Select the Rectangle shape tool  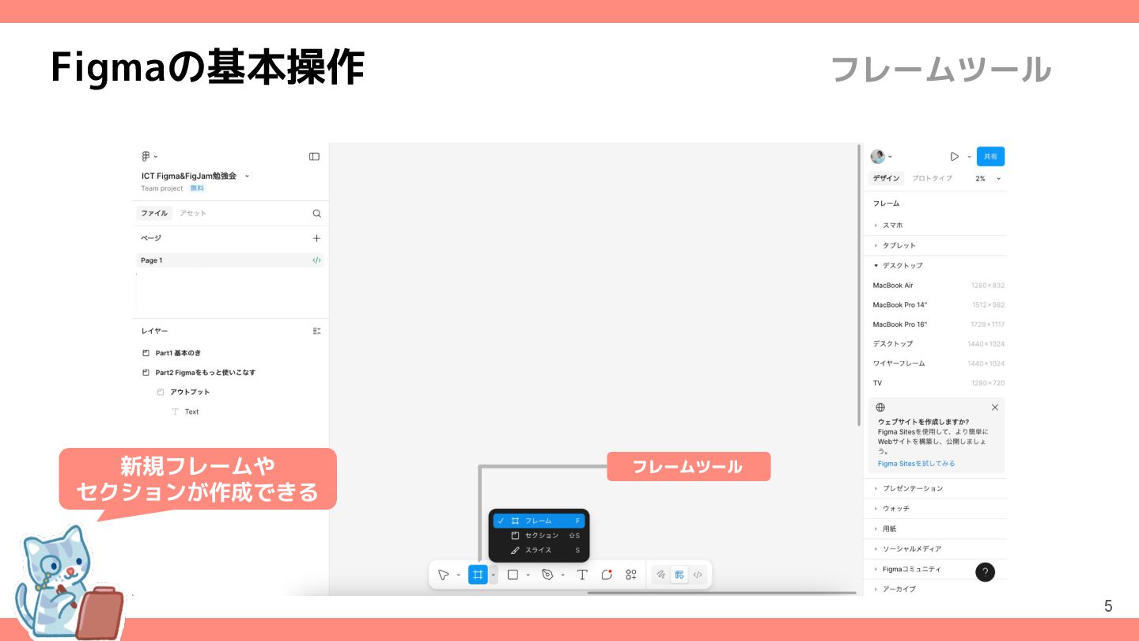tap(513, 575)
